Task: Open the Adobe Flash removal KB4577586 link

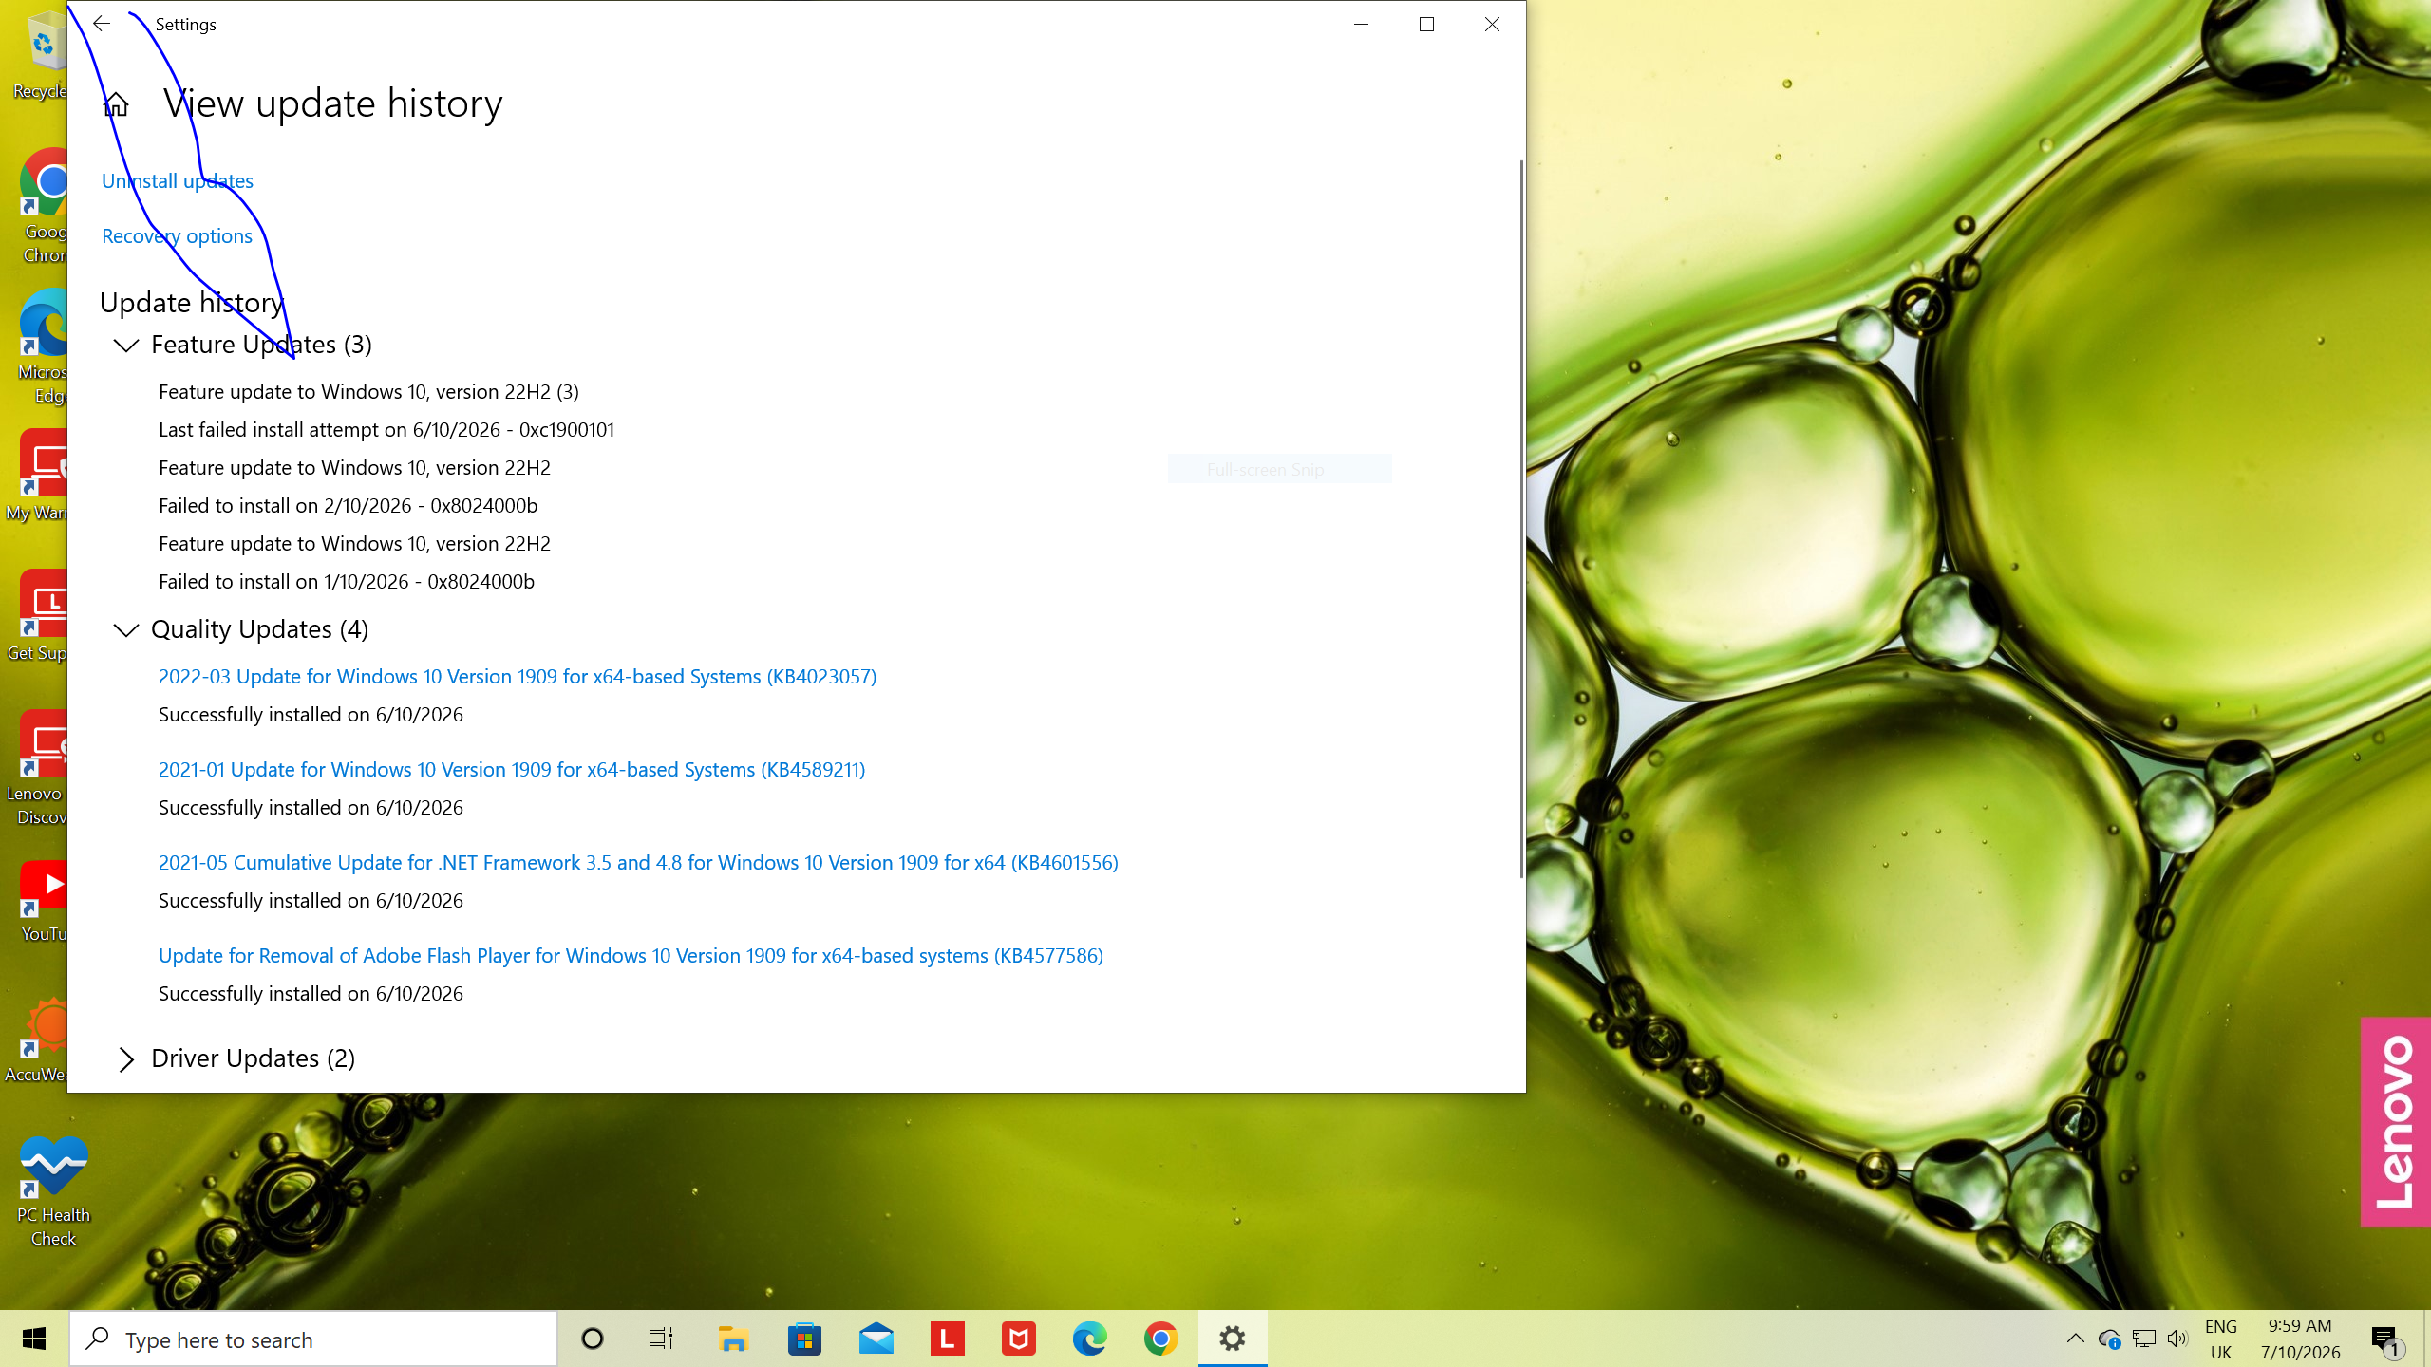Action: 631,955
